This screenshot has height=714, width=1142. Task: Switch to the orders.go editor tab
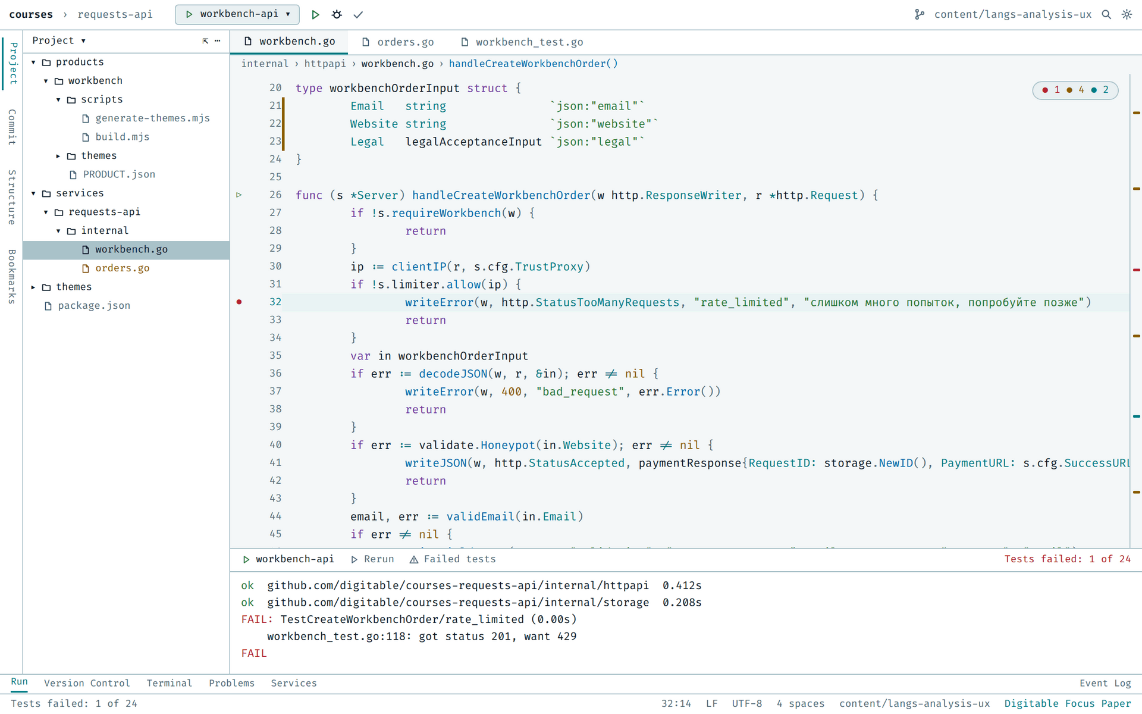(x=398, y=42)
